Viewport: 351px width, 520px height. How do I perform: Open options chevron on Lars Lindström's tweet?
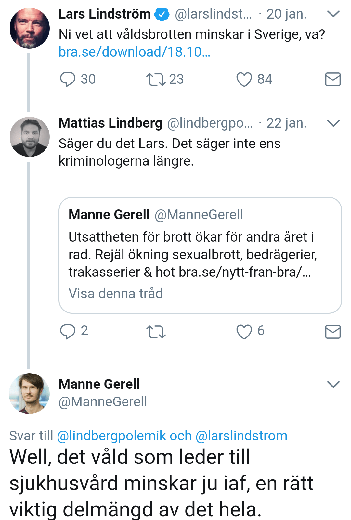(x=333, y=14)
